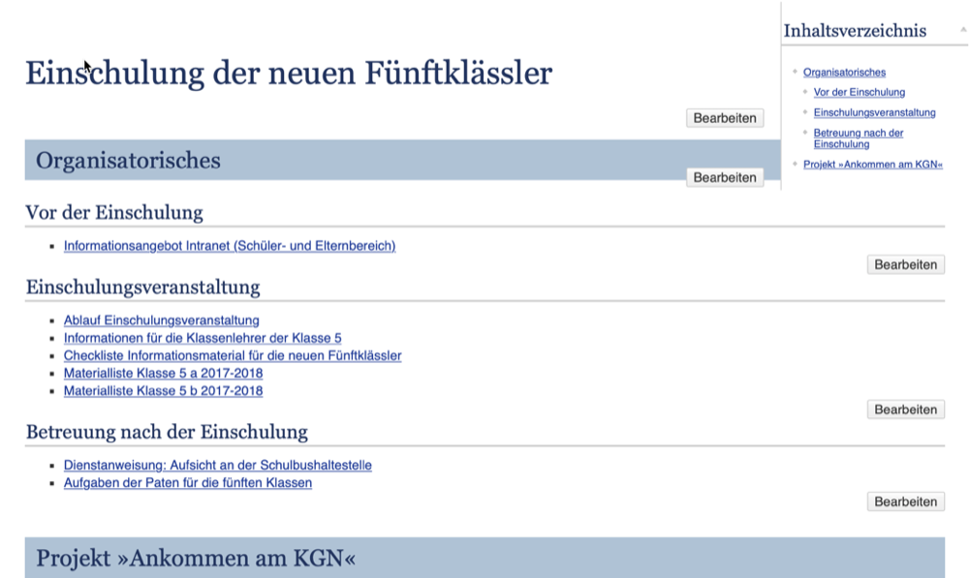Jump to Organisatorisches in the Inhaltsverzeichnis
This screenshot has height=578, width=969.
pos(844,73)
